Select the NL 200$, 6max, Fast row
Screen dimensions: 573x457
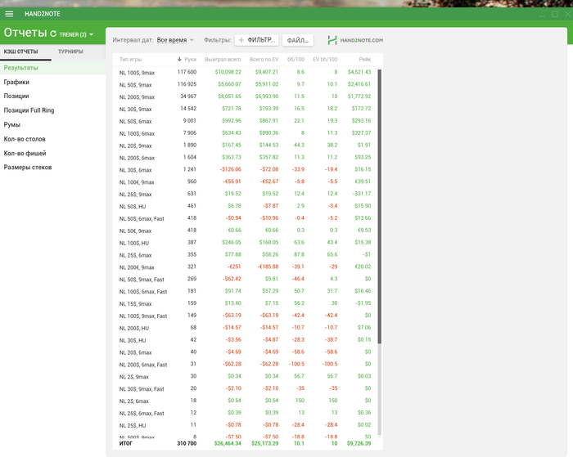[245, 365]
